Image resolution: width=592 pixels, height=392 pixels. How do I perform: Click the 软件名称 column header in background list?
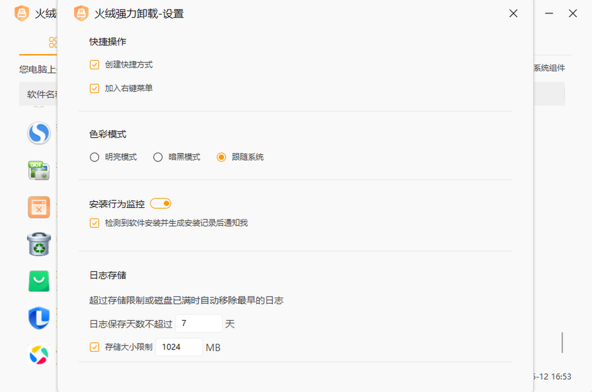click(42, 94)
